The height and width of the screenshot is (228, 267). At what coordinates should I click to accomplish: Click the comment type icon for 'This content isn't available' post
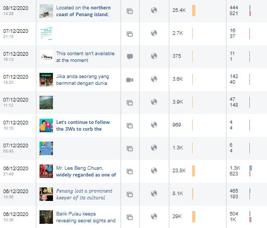(130, 57)
